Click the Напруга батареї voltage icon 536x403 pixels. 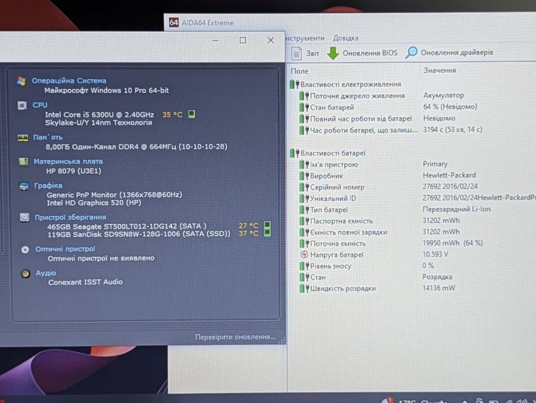point(304,254)
